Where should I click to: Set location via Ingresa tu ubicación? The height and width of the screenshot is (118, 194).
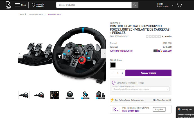[38, 5]
